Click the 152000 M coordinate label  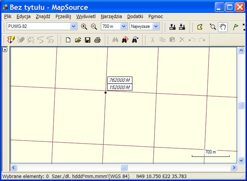(x=120, y=87)
